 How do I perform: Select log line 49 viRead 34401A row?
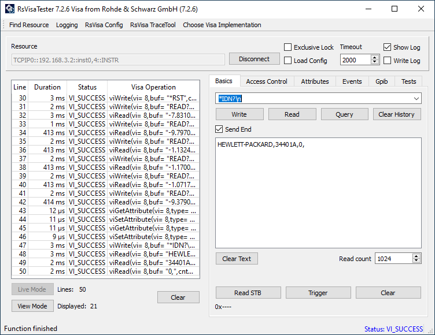(x=105, y=263)
